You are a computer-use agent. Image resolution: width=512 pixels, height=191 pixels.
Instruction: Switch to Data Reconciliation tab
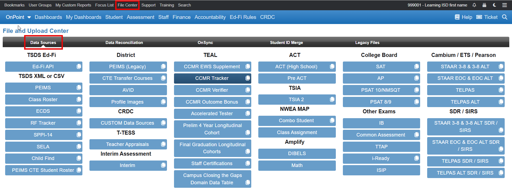[124, 42]
